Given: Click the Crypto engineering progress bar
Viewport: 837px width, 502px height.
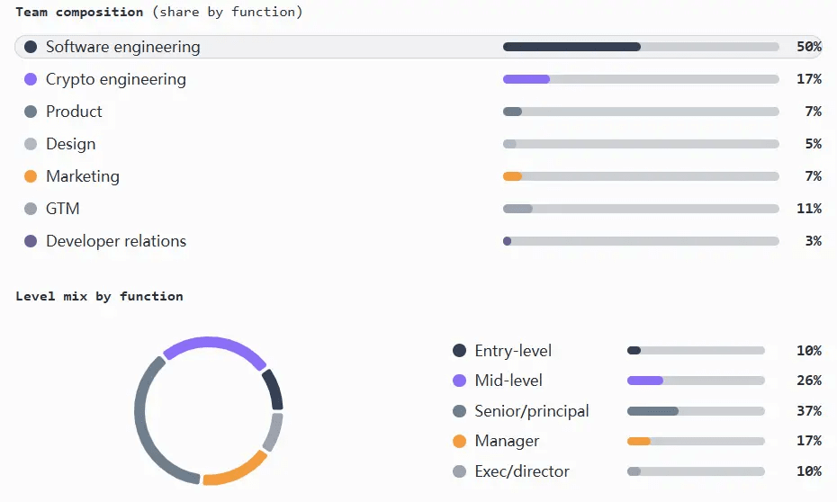Looking at the screenshot, I should coord(641,79).
